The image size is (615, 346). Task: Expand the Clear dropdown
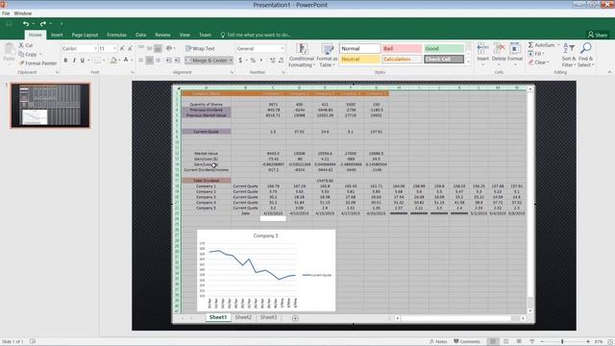click(x=548, y=62)
